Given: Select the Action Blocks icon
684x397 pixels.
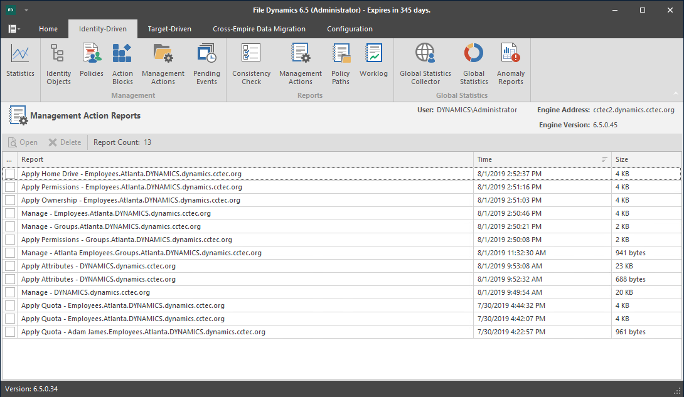Looking at the screenshot, I should pos(122,64).
